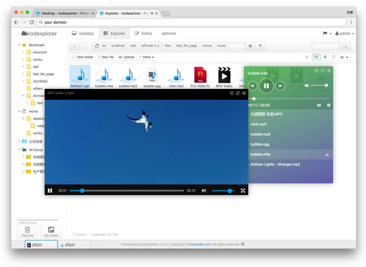
Task: Skip to previous track in audio player
Action: coord(252,86)
